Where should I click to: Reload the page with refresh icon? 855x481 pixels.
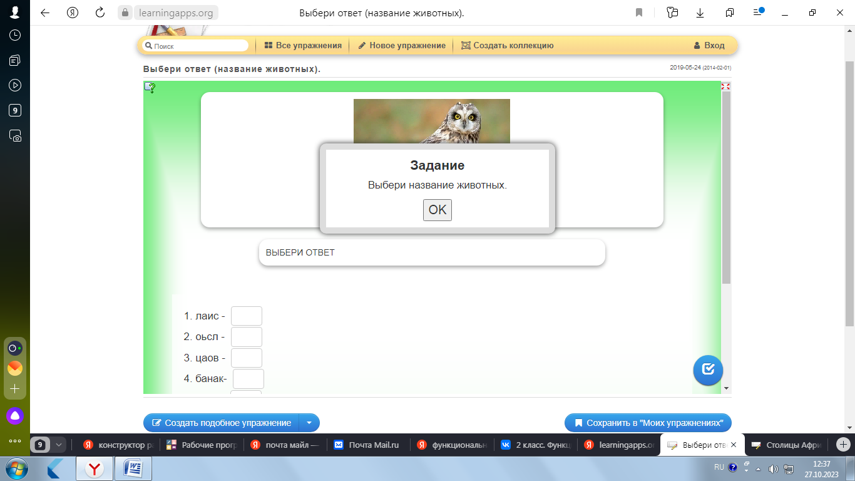[x=100, y=13]
